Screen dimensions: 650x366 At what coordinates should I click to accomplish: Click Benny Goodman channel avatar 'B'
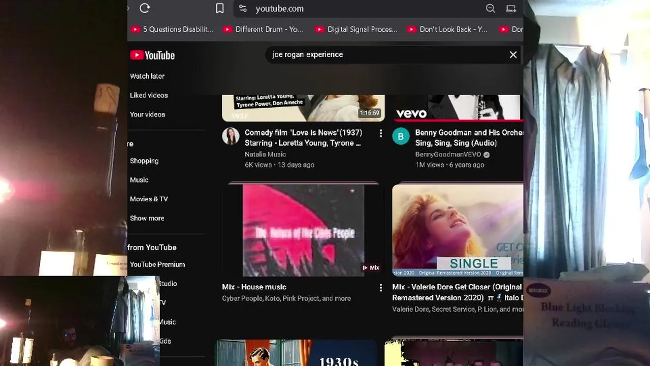(x=401, y=136)
